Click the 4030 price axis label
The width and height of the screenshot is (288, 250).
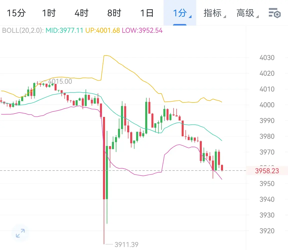click(267, 58)
